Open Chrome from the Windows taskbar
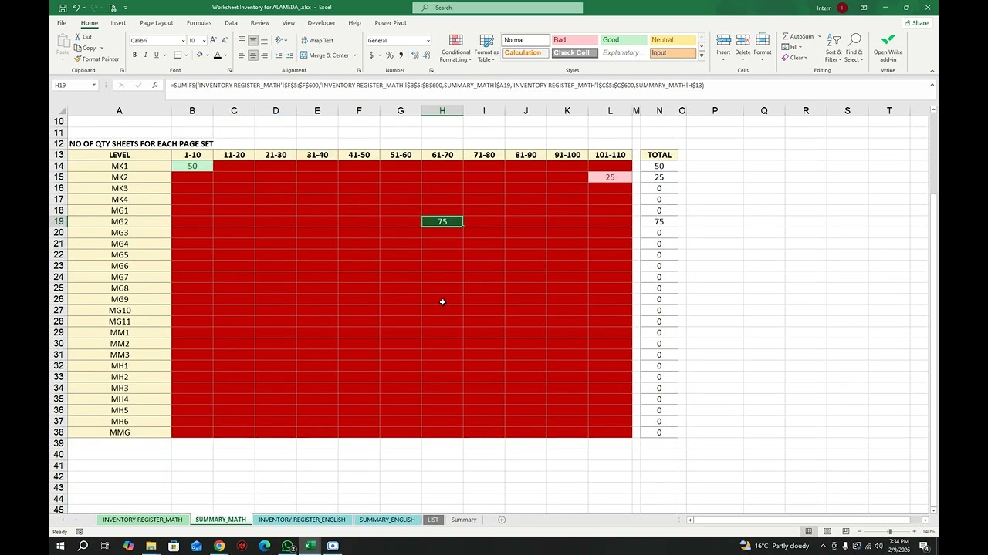 [219, 546]
